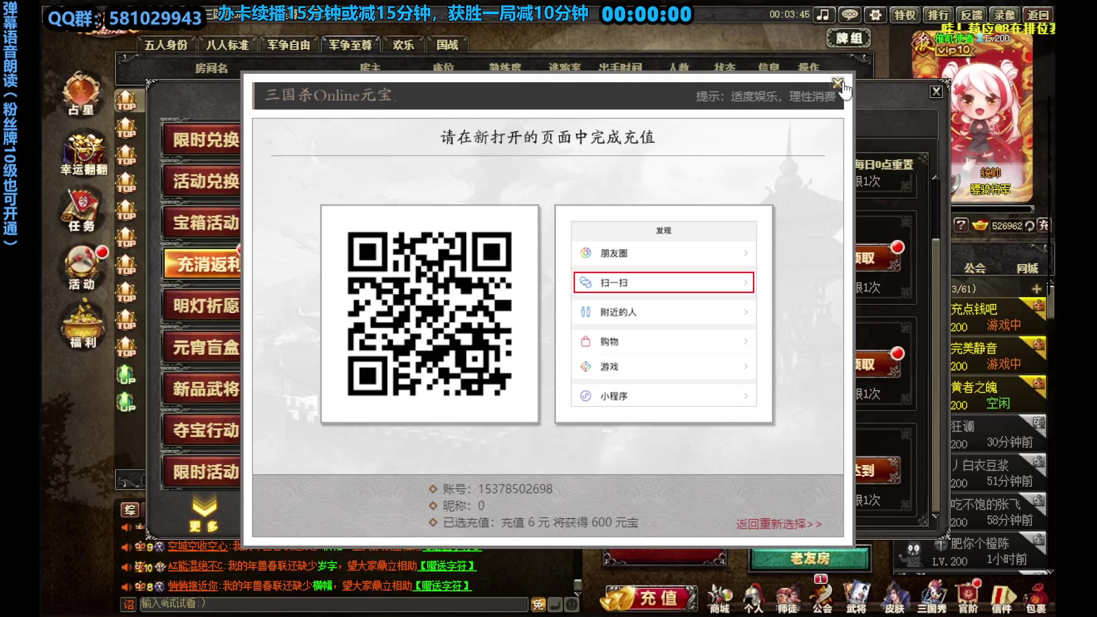Open the chat bubble icon in top bar
1097x617 pixels.
pyautogui.click(x=850, y=15)
